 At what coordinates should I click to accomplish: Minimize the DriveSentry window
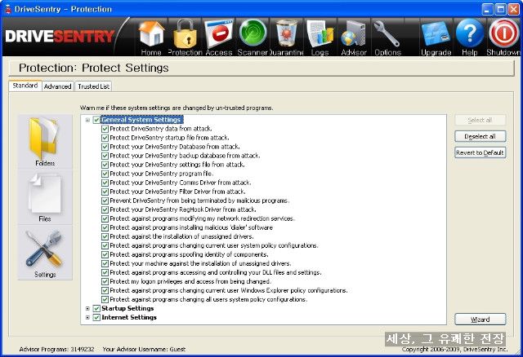click(x=487, y=9)
